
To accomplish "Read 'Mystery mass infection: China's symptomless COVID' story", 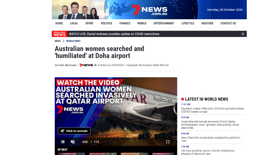I will pos(212,110).
